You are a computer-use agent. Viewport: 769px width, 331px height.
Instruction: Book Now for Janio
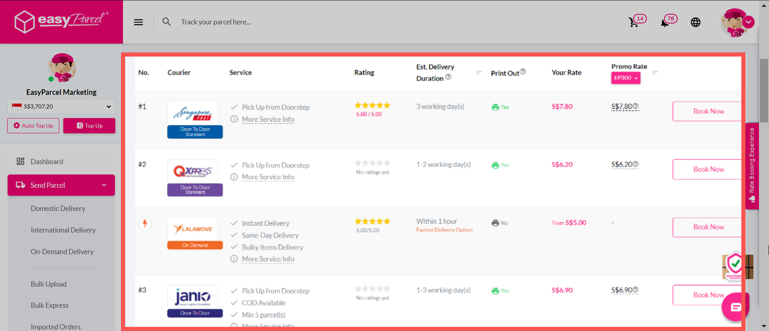point(707,295)
